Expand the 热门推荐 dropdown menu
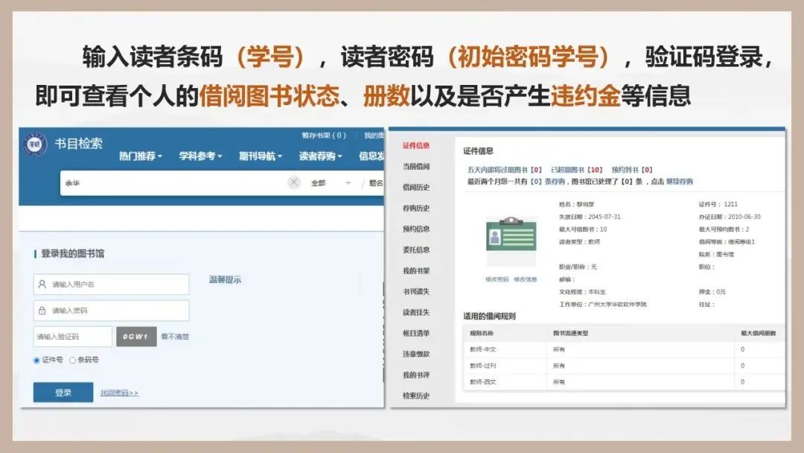 tap(141, 156)
